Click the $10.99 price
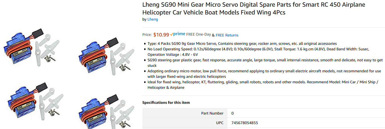385x129 pixels. pos(161,35)
